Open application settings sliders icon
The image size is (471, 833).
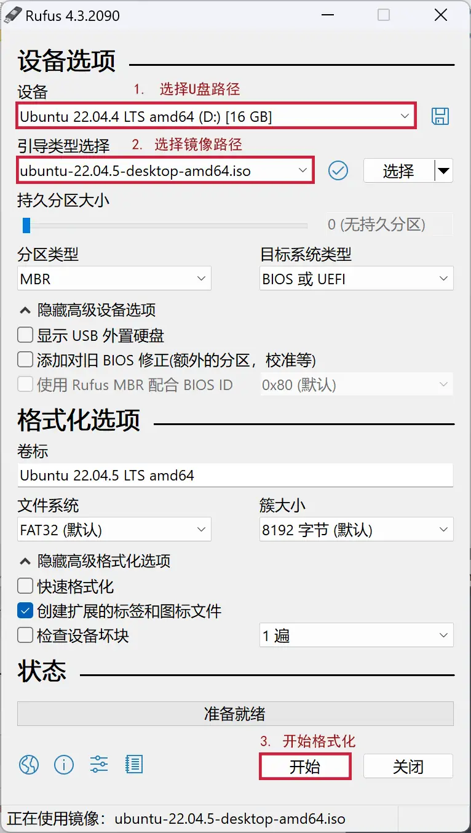(x=99, y=765)
